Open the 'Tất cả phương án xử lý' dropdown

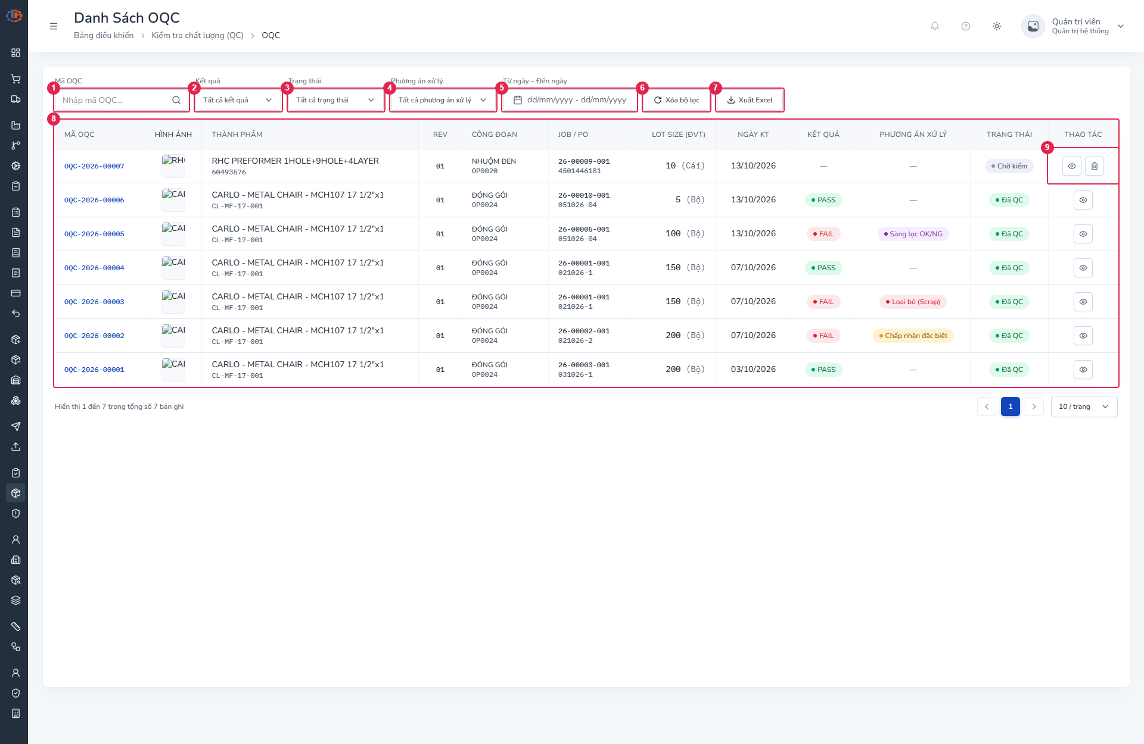pos(443,100)
